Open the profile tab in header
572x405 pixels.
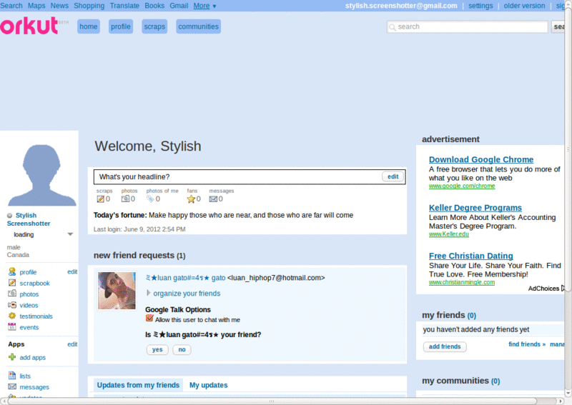tap(121, 26)
